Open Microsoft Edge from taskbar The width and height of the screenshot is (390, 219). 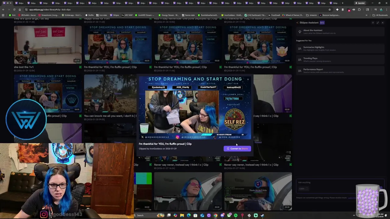pyautogui.click(x=189, y=215)
